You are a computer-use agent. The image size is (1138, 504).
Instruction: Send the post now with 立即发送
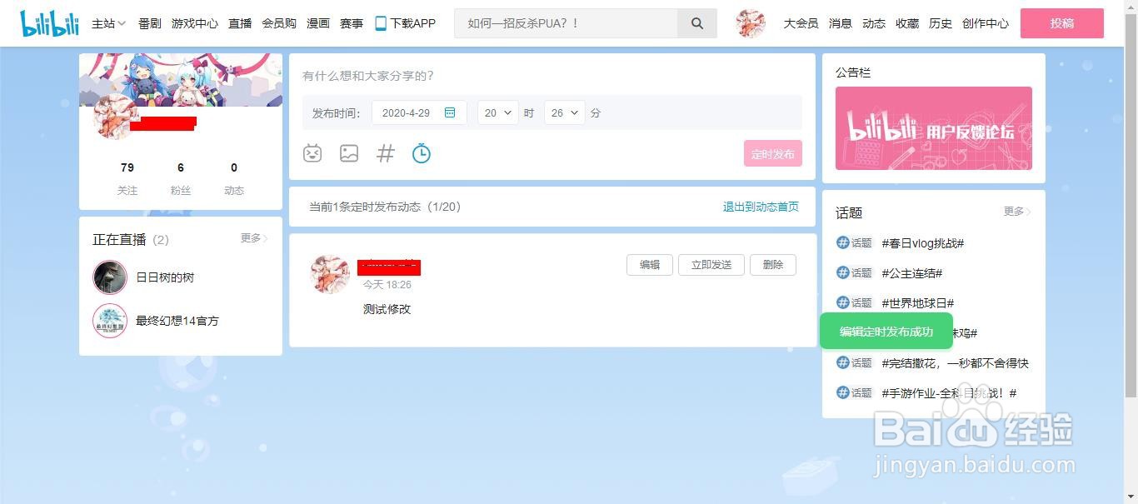coord(711,264)
